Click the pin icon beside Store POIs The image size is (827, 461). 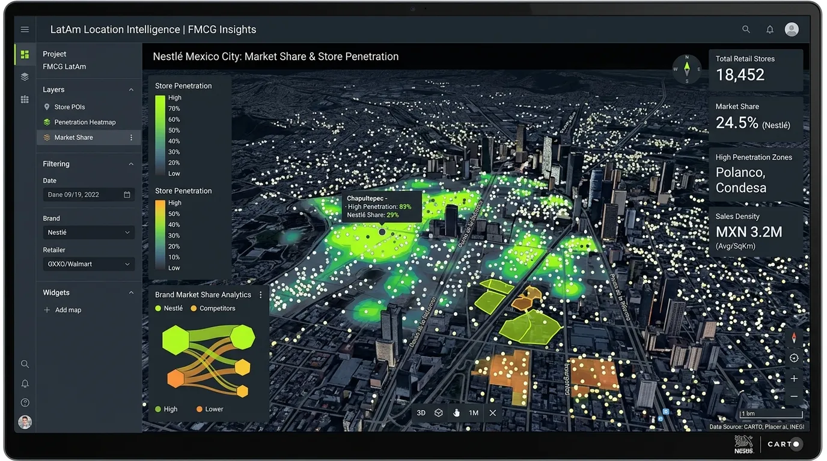(47, 107)
